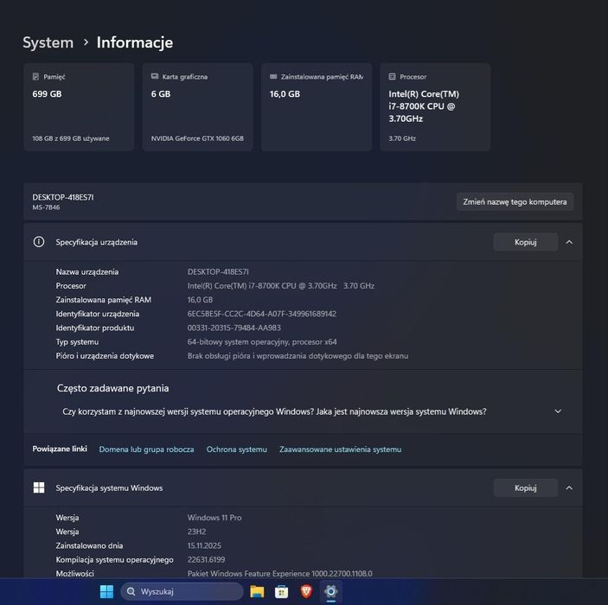Click the 'Informacje' breadcrumb title

click(x=135, y=42)
